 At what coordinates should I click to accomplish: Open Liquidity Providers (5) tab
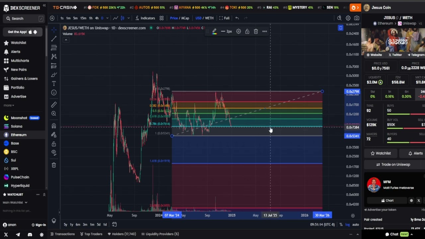tap(160, 234)
